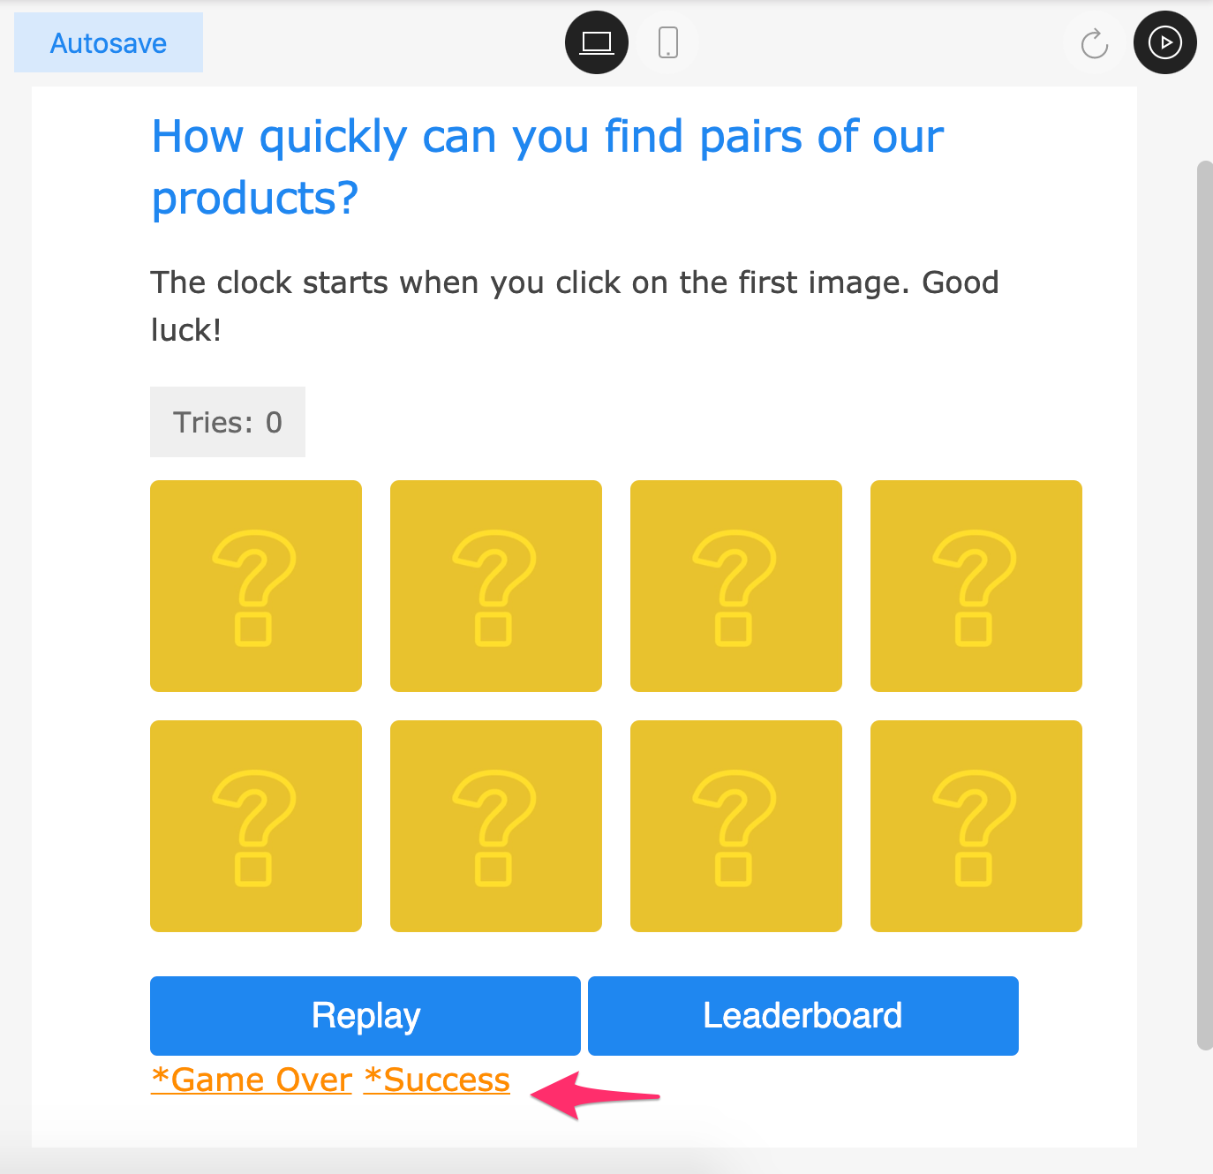Click the play preview button
The width and height of the screenshot is (1213, 1174).
click(1164, 42)
